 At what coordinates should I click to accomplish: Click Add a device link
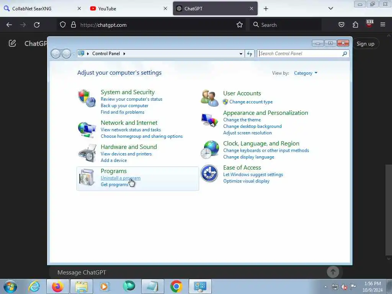coord(113,160)
